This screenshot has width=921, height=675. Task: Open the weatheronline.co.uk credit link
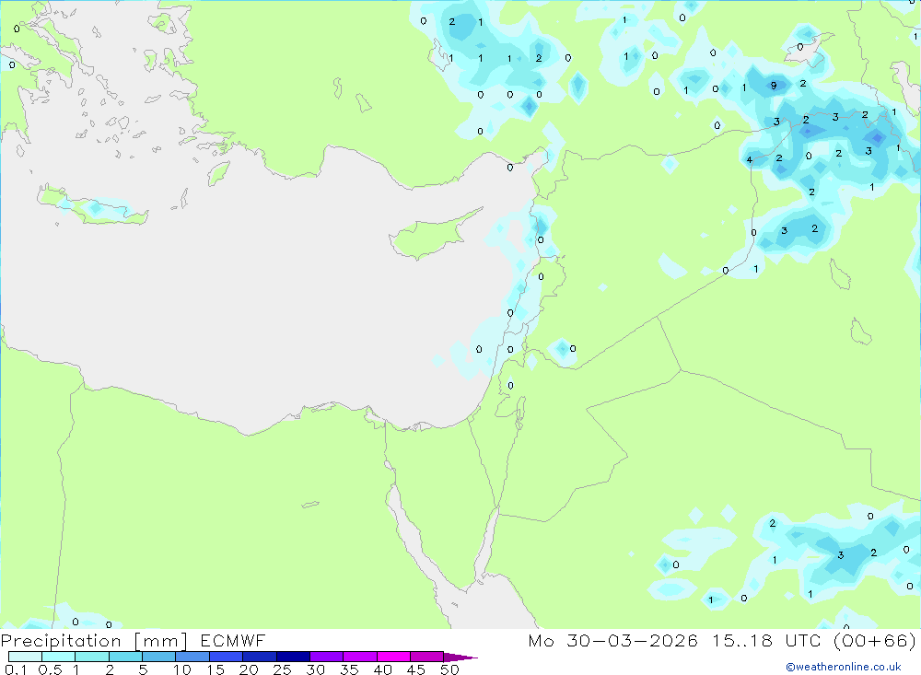click(x=844, y=667)
